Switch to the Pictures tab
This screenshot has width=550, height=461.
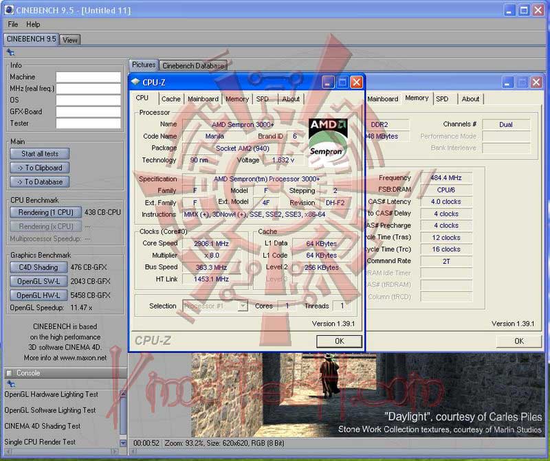pos(144,65)
